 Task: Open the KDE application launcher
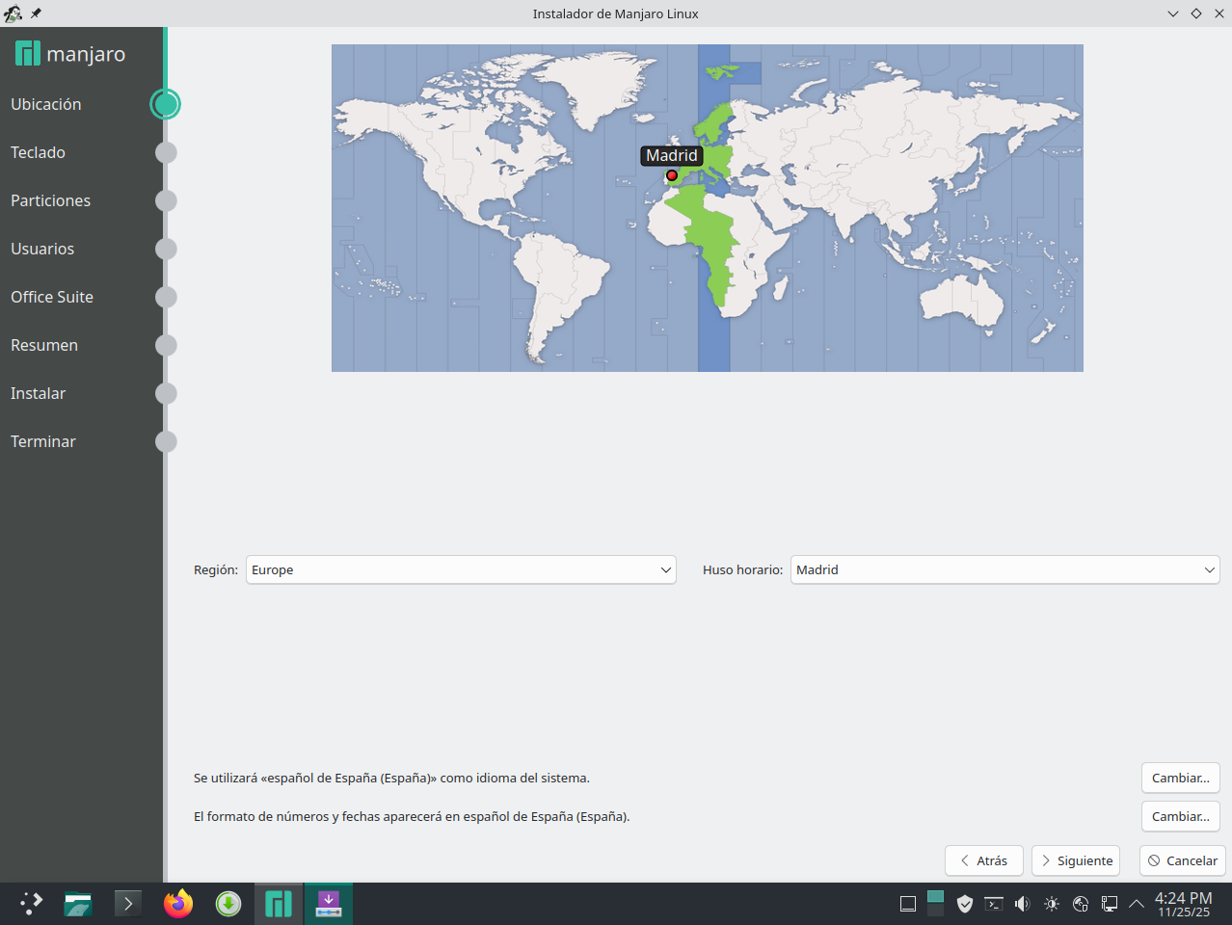(x=31, y=904)
